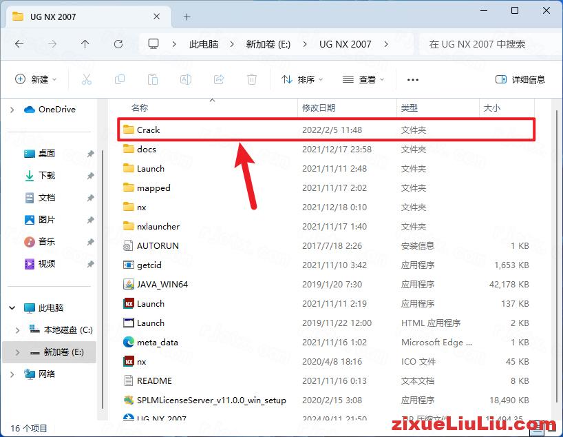The image size is (563, 437).
Task: Expand chevron after UG NX 2007 in breadcrumb
Action: click(x=386, y=44)
